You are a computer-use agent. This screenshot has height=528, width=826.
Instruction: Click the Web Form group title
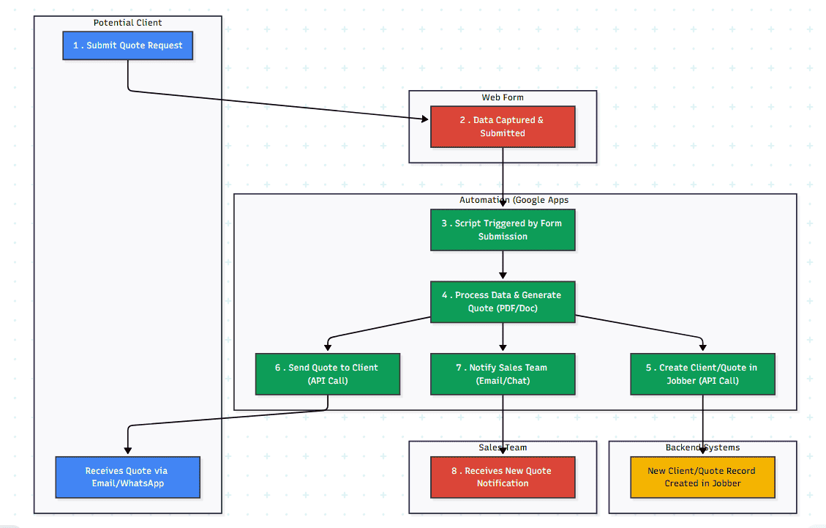coord(502,97)
